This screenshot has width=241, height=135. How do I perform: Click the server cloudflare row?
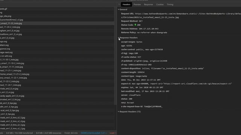point(131,95)
